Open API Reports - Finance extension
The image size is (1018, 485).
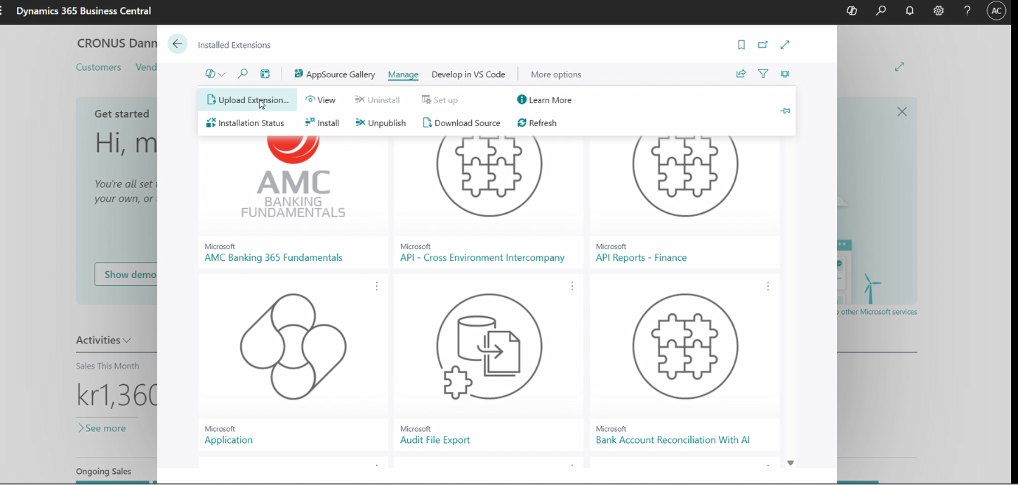pos(641,258)
